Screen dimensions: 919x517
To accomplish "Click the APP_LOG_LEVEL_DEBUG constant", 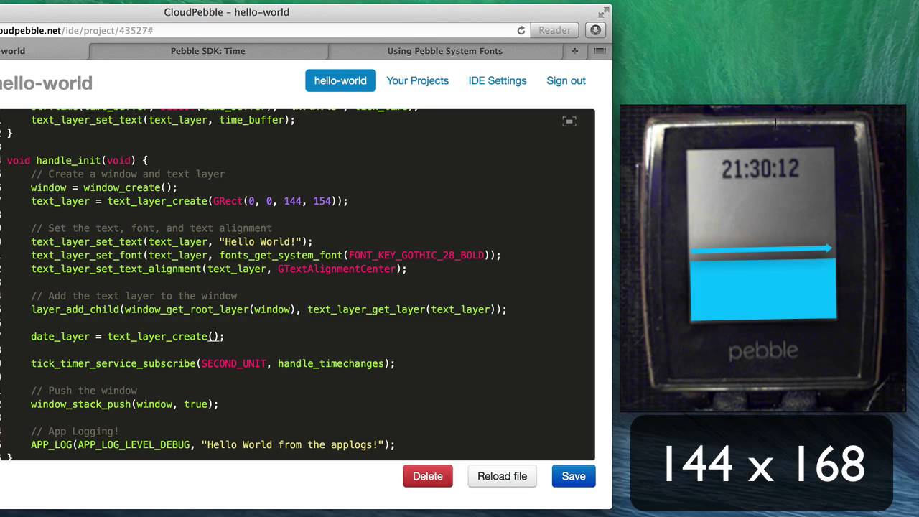I will [134, 444].
